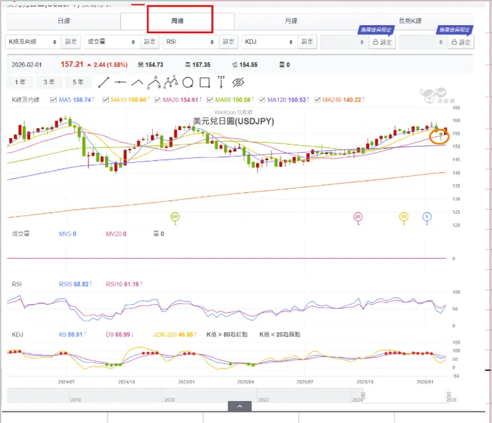
Task: Expand the KDJ indicator dropdown
Action: point(269,42)
